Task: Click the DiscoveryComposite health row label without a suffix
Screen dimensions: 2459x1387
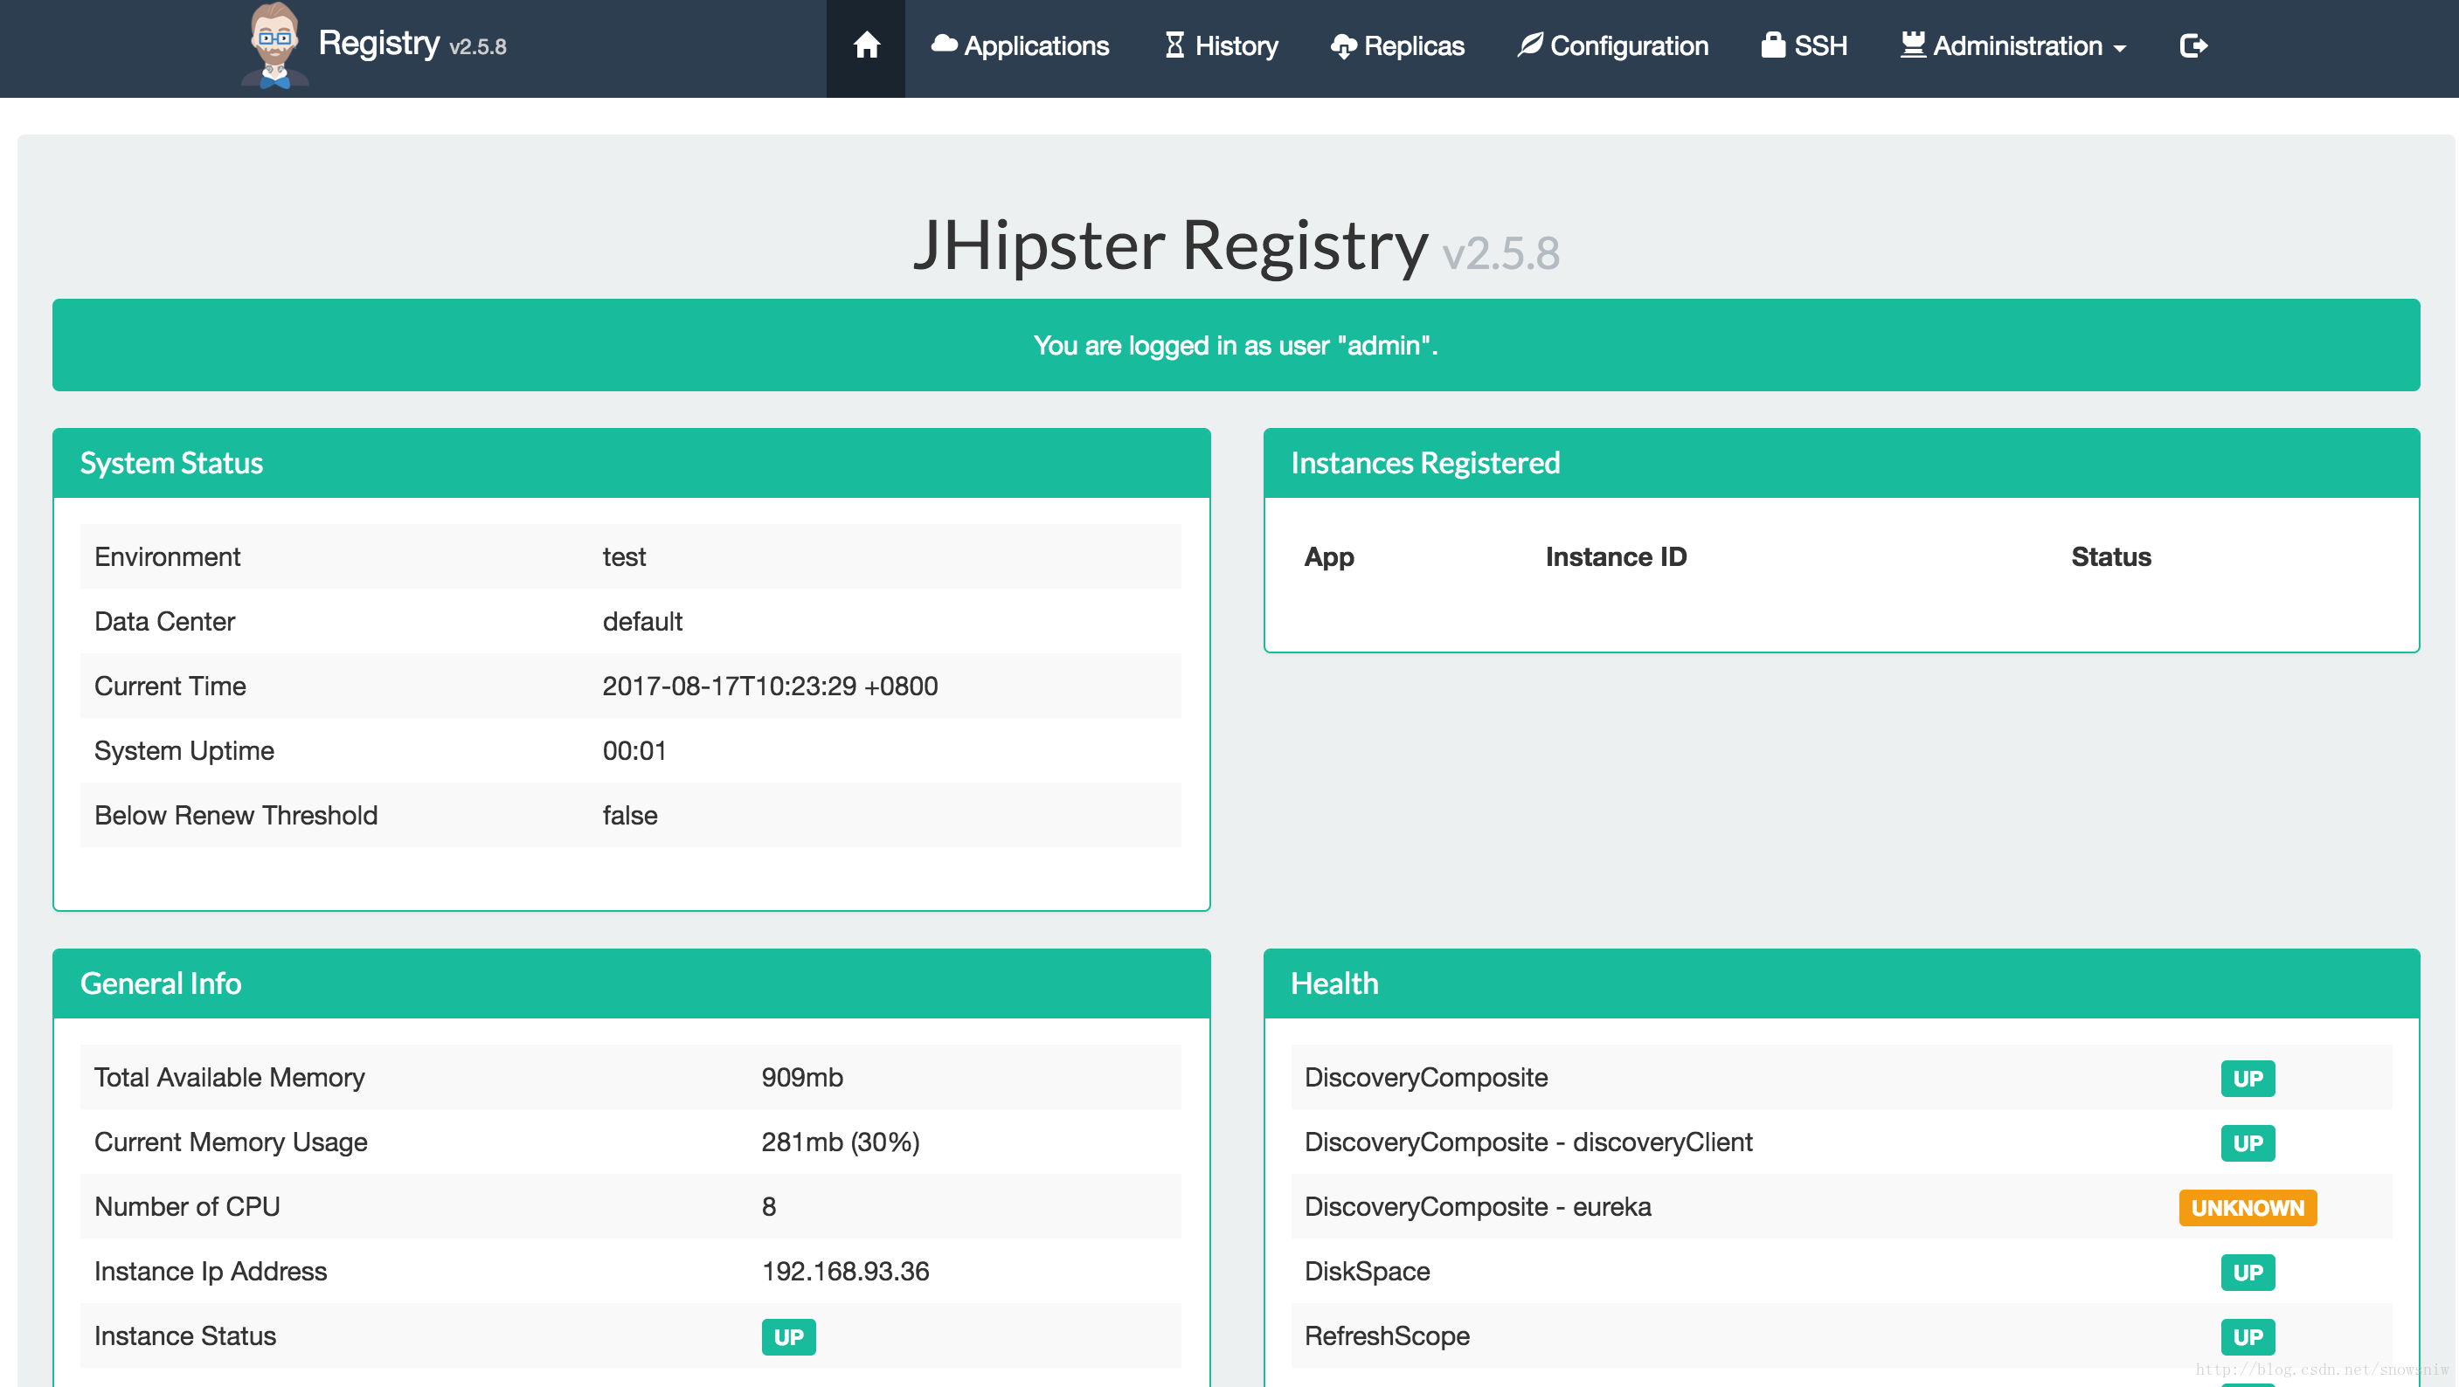Action: pyautogui.click(x=1425, y=1078)
